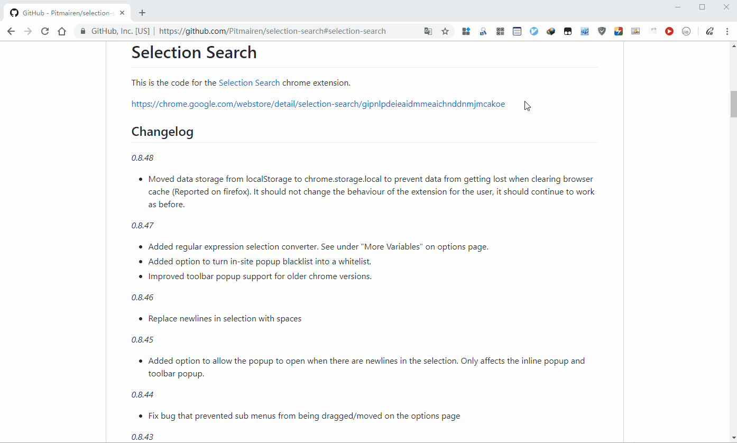The image size is (737, 443).
Task: Open the red play button extension
Action: [x=669, y=31]
